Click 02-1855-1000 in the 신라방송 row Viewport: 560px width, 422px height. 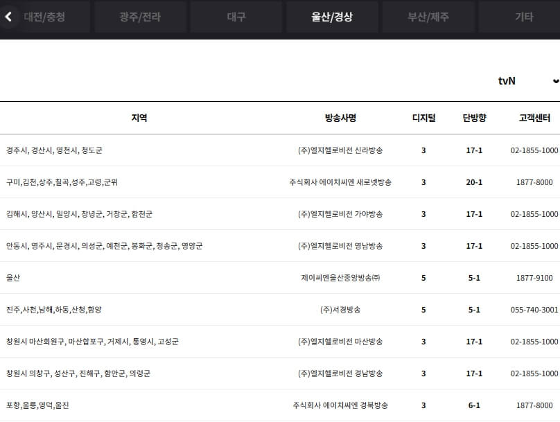pyautogui.click(x=534, y=150)
